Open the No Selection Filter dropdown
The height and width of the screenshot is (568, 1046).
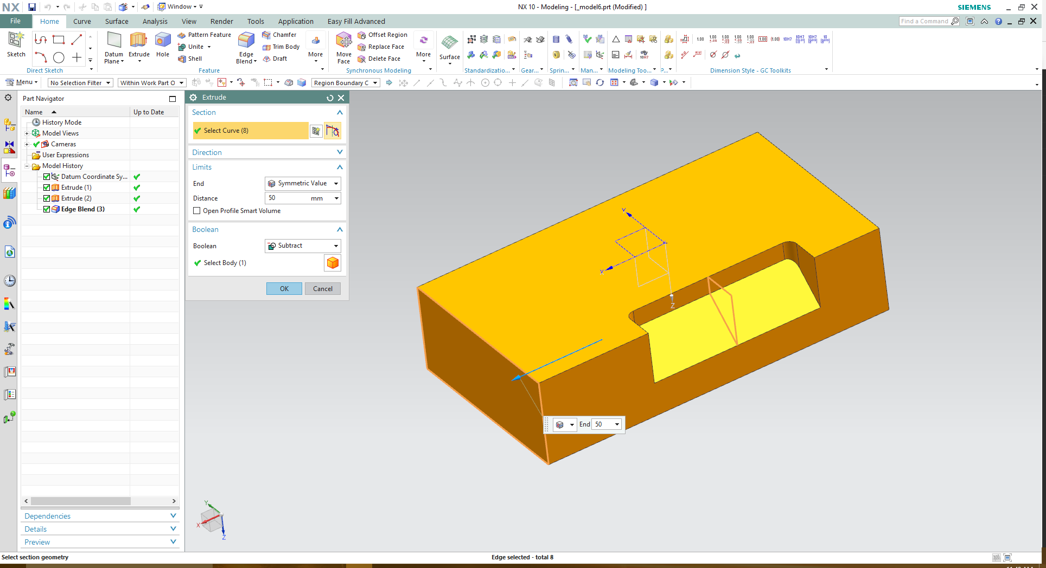pos(80,83)
